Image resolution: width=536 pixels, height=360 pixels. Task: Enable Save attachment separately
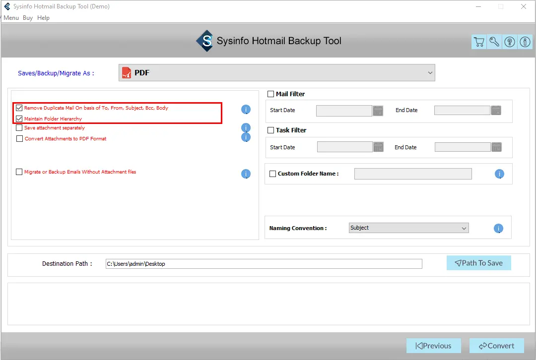coord(19,128)
